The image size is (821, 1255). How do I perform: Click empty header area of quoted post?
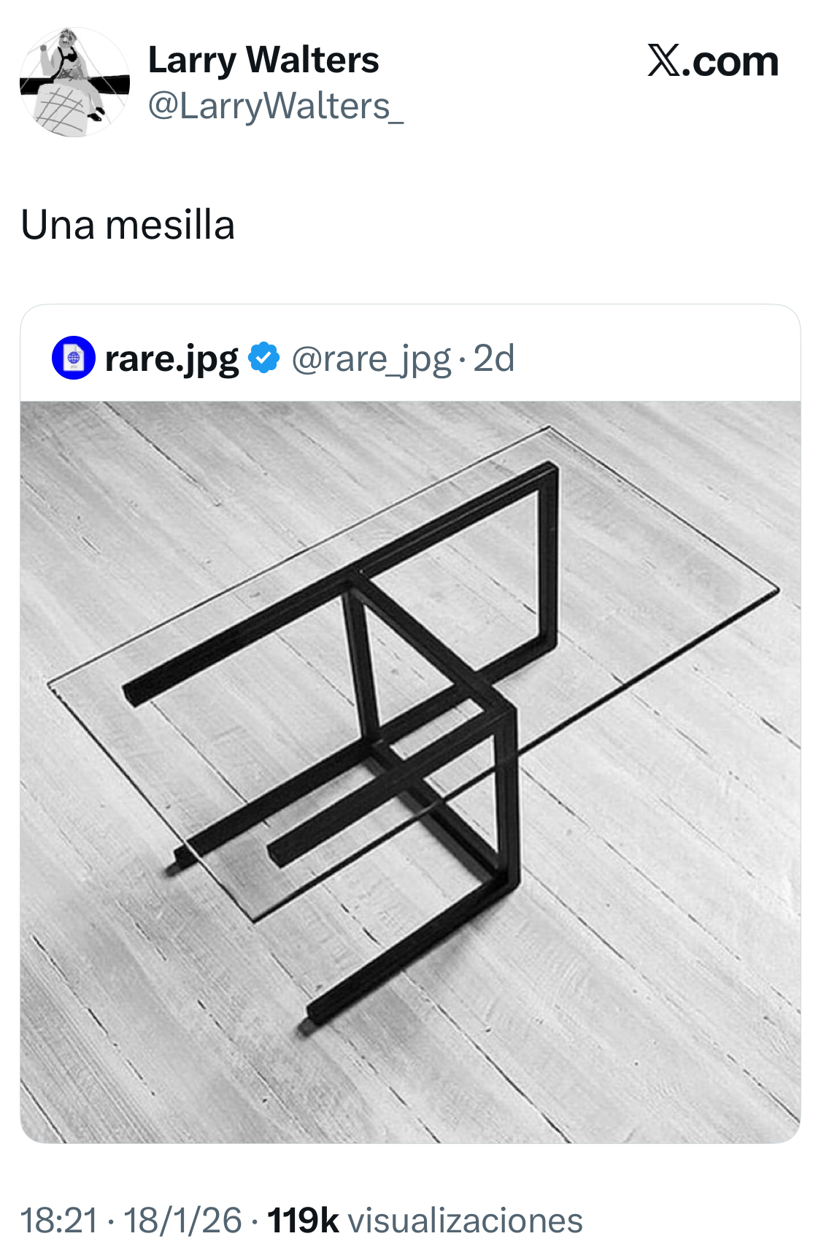(x=657, y=356)
